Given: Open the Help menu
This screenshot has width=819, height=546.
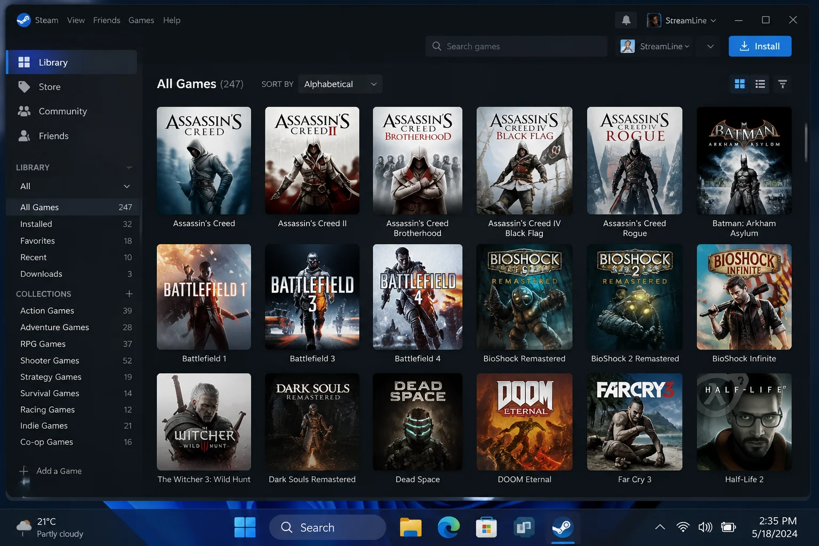Looking at the screenshot, I should point(172,20).
